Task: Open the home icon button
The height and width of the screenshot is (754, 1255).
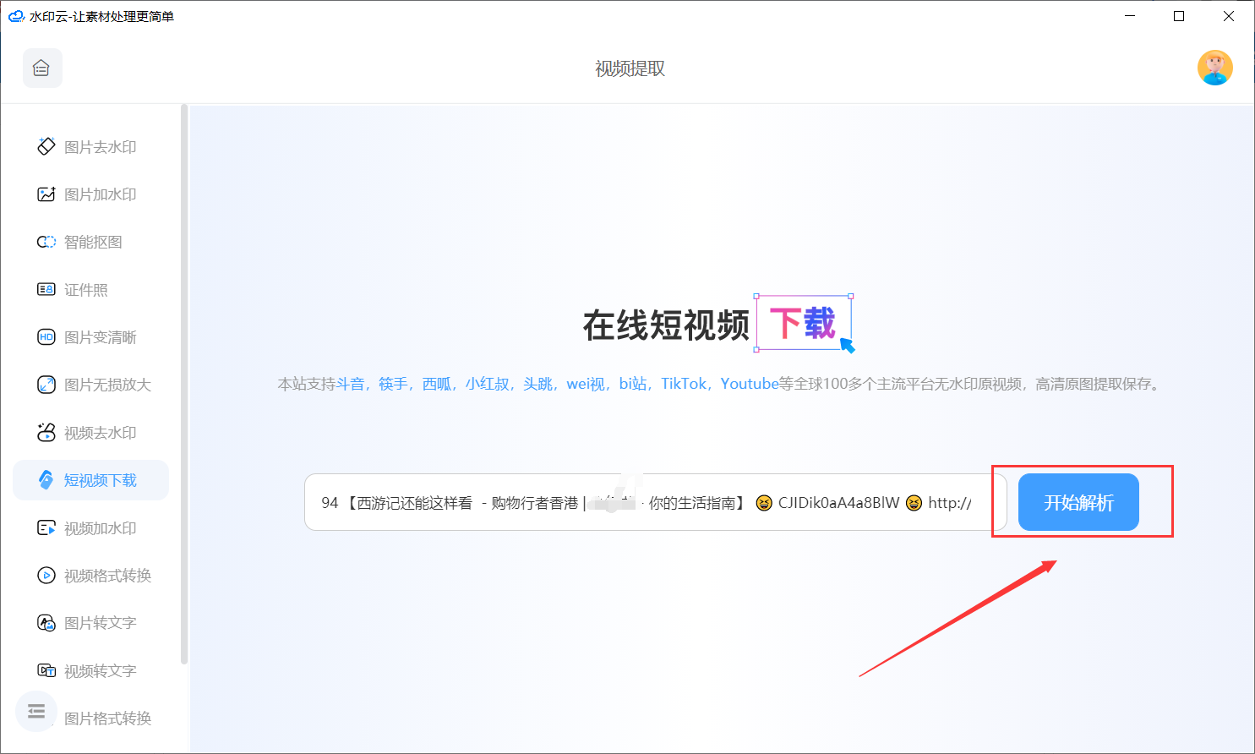Action: tap(42, 68)
